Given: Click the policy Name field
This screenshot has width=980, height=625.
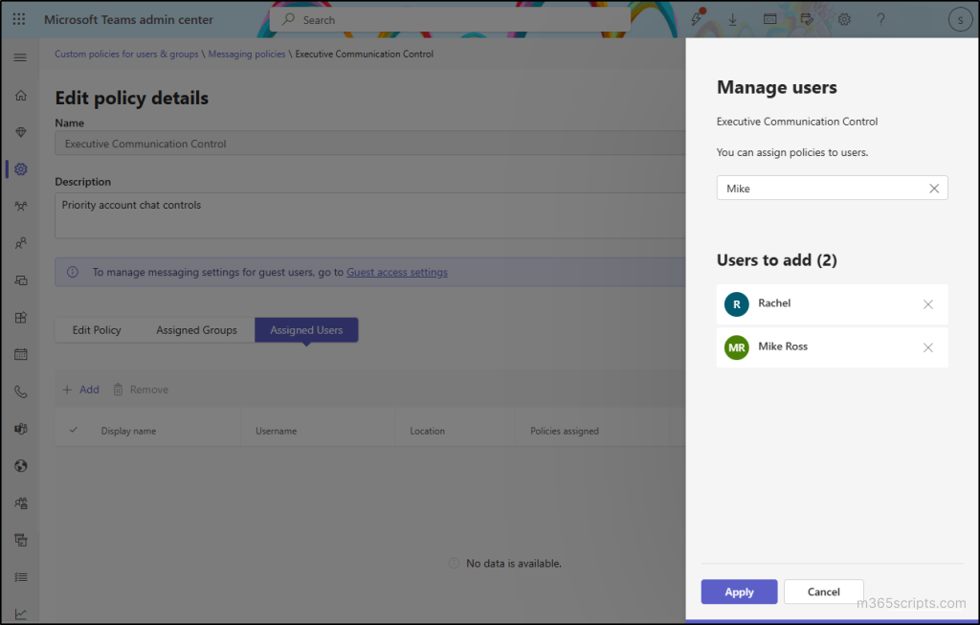Looking at the screenshot, I should point(370,144).
